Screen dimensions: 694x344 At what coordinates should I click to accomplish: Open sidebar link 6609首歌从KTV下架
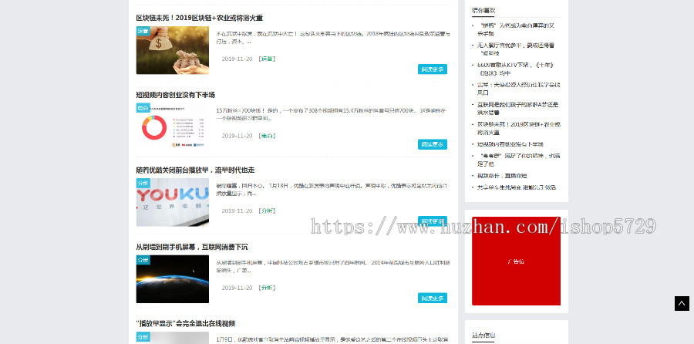(516, 69)
